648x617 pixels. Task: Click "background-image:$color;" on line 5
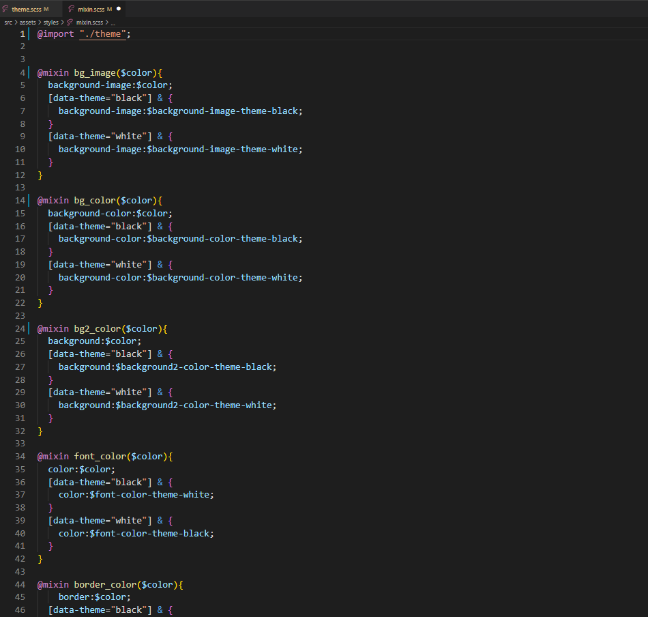110,85
